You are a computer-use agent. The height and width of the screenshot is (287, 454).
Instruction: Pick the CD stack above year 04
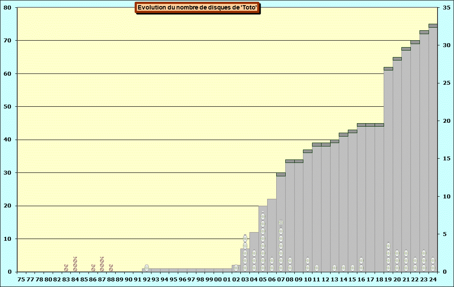(254, 261)
